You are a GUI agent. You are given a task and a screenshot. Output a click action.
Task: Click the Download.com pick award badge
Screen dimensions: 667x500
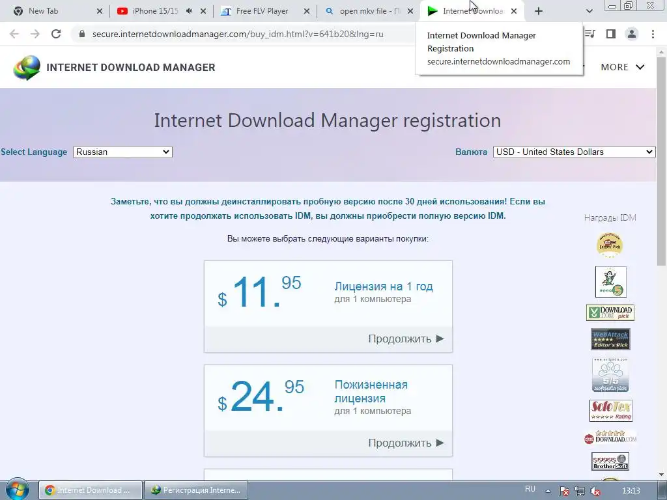610,312
